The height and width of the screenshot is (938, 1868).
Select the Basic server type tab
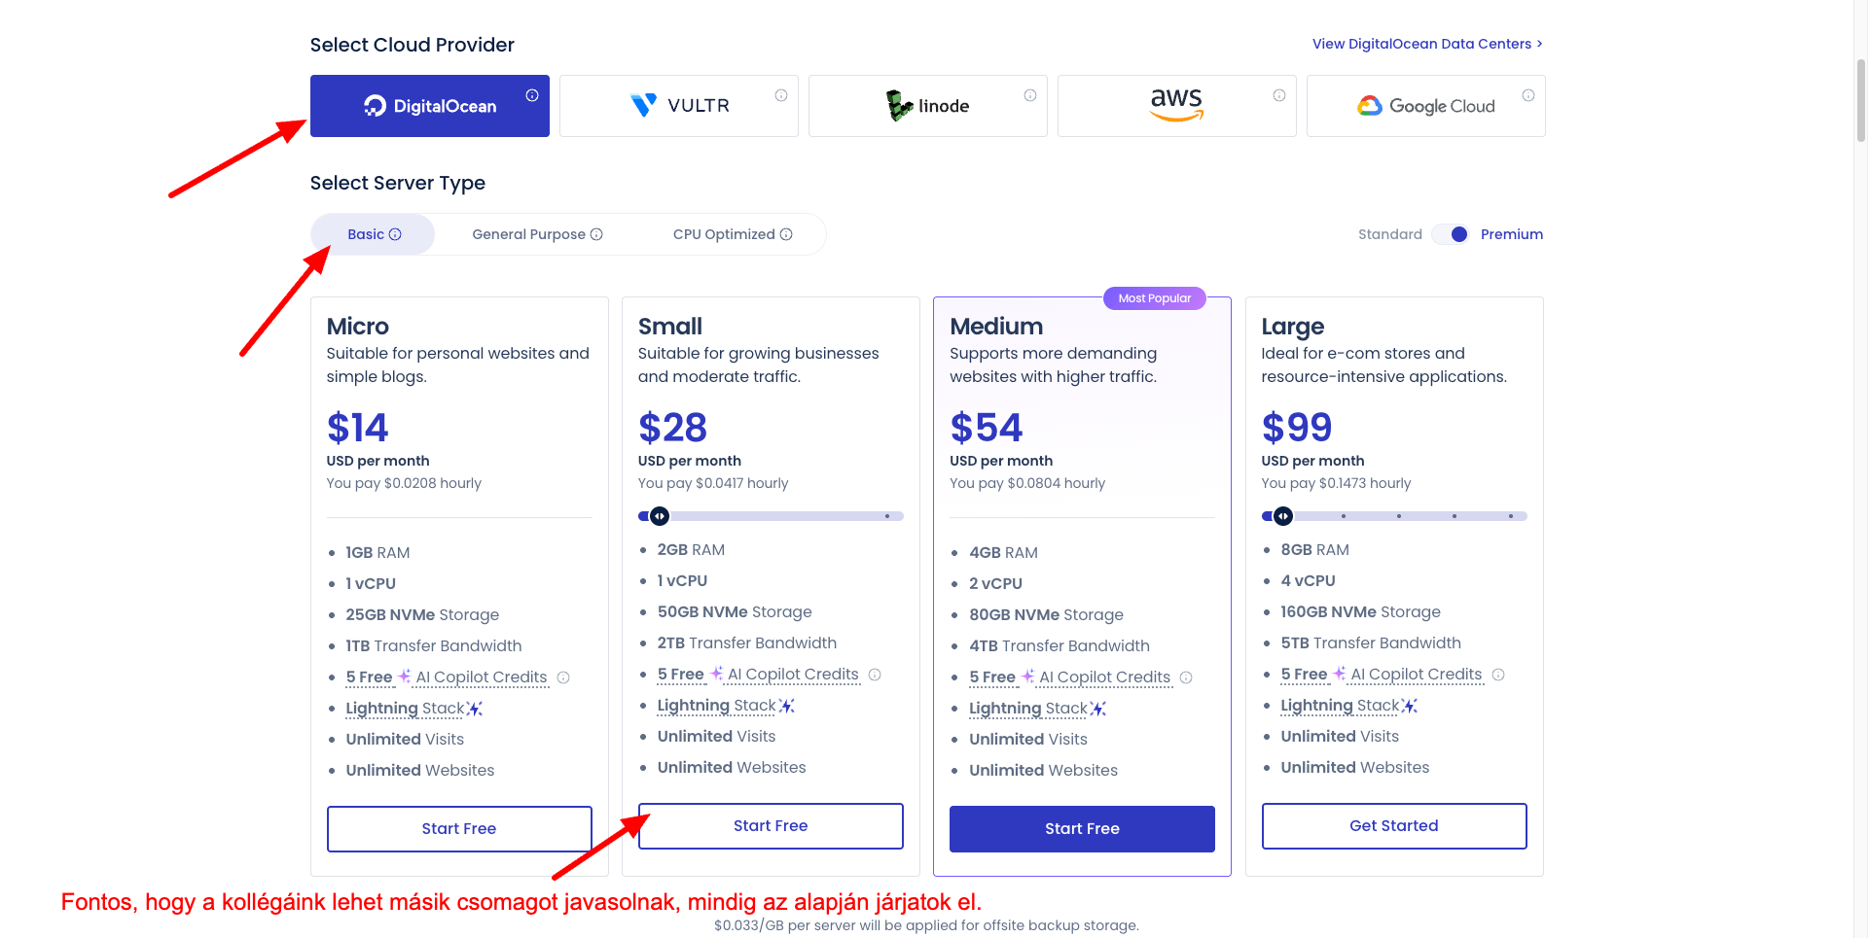(374, 234)
